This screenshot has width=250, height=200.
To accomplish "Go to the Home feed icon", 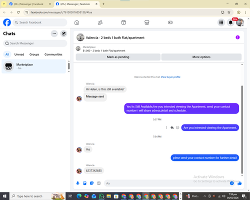I will [x=76, y=22].
